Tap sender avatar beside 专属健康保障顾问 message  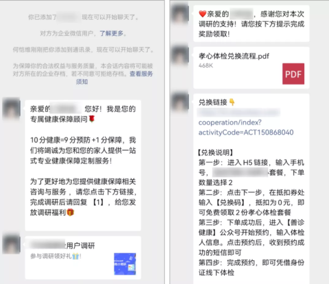(11, 109)
